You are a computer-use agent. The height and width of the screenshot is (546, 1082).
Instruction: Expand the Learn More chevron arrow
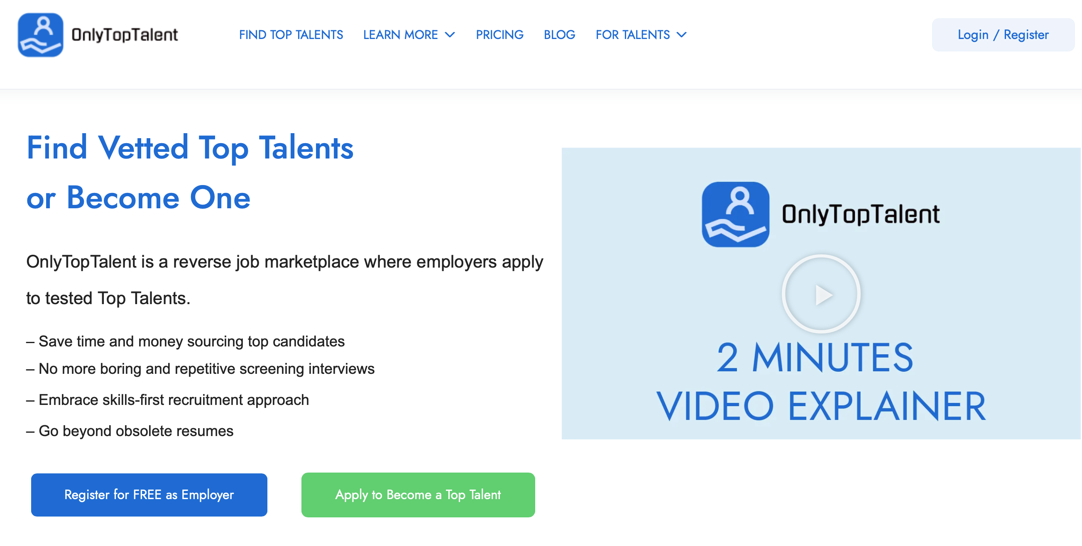[450, 35]
